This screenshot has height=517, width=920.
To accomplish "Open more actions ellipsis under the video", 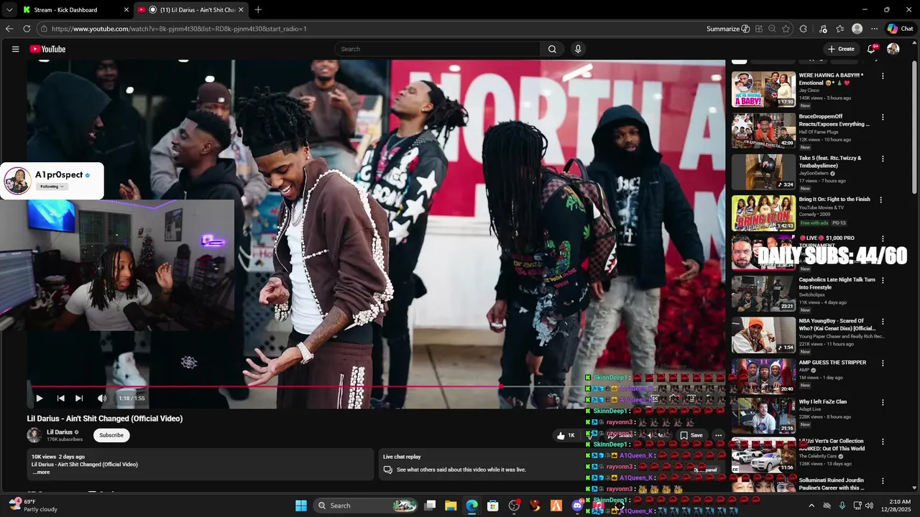I will coord(718,435).
